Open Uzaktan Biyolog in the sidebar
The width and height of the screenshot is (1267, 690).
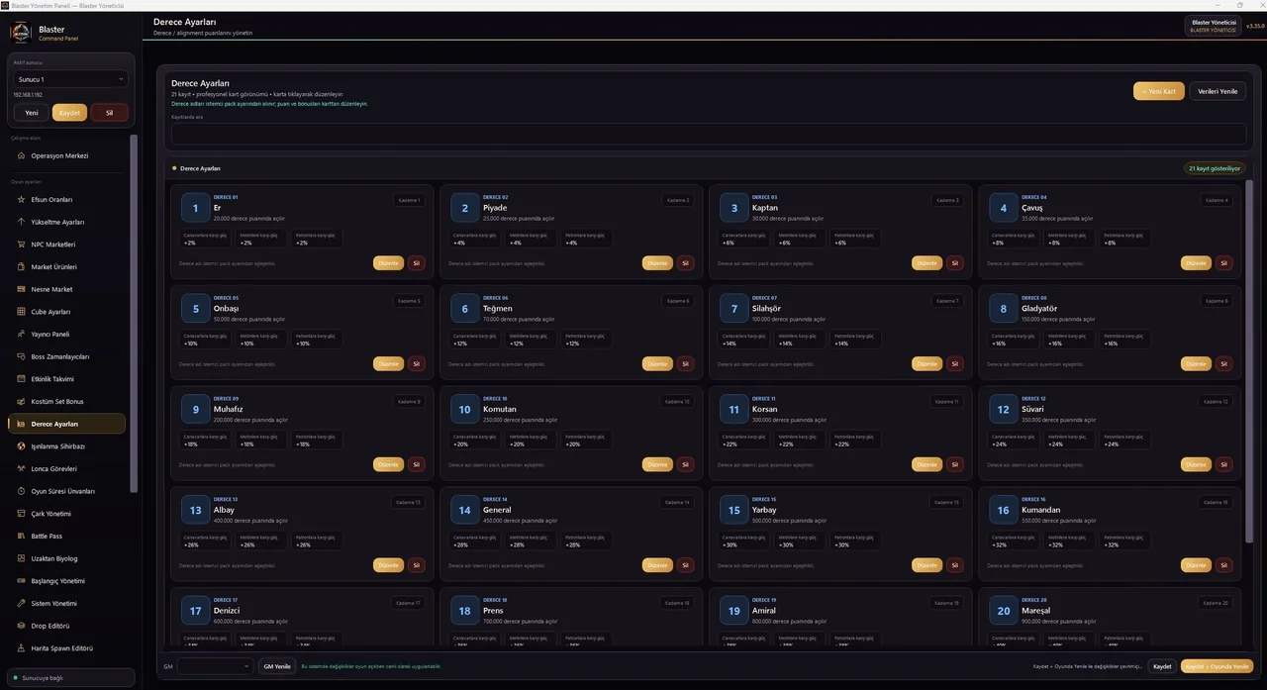65,558
